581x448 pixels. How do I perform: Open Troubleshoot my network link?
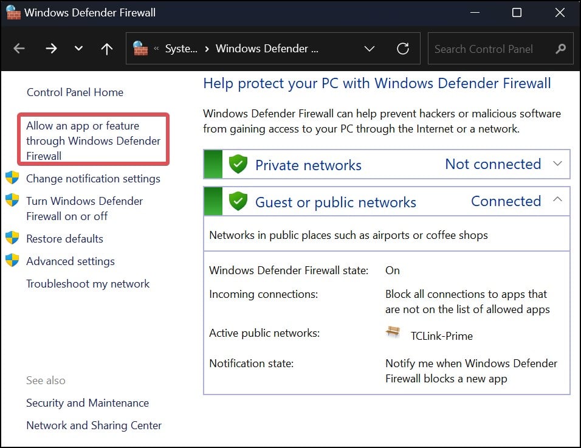(x=88, y=284)
